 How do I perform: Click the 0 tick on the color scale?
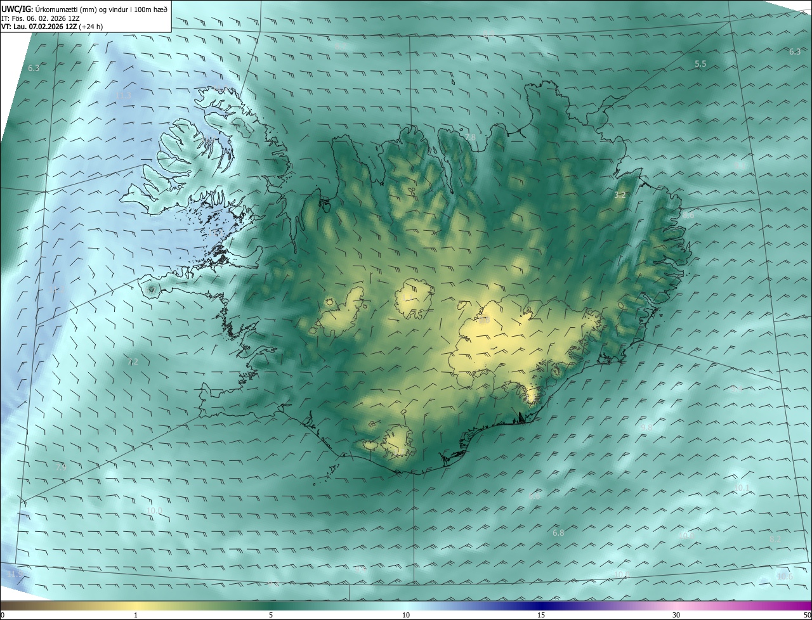point(3,616)
